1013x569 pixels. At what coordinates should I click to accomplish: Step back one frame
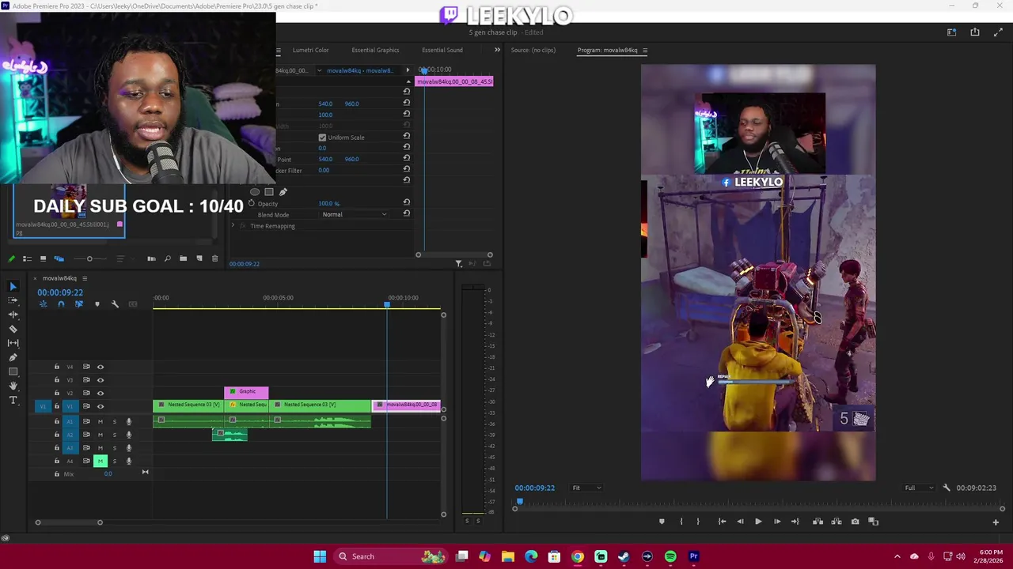(740, 522)
